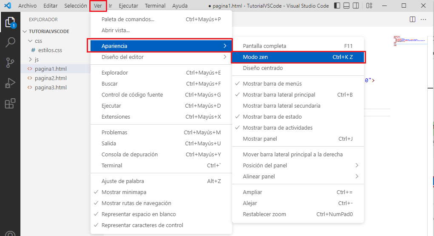Open the Terminal menu in menu bar

[155, 6]
